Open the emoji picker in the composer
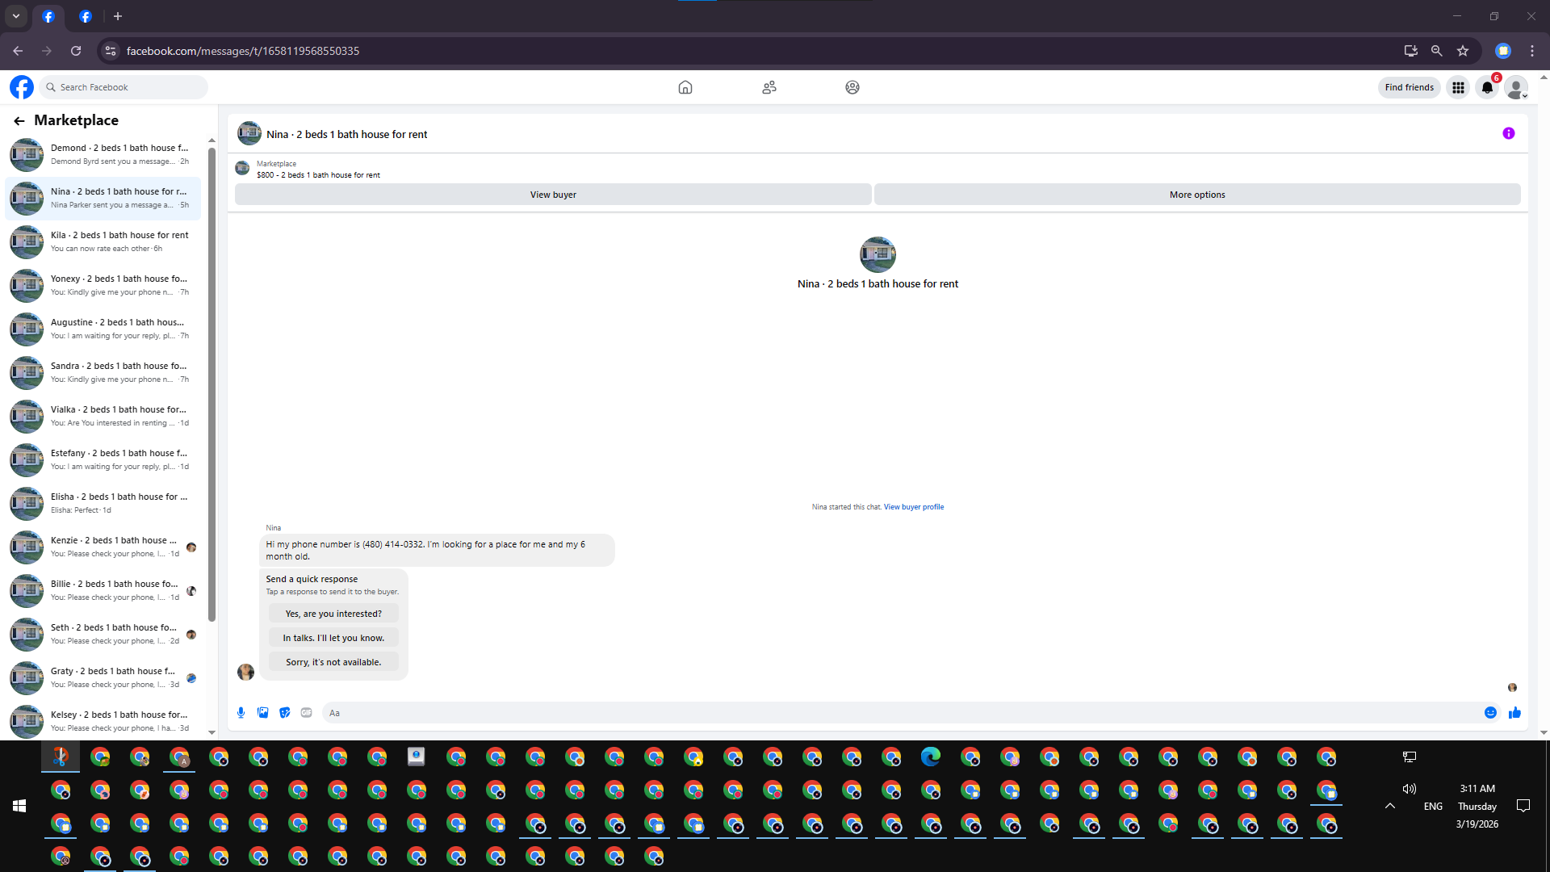This screenshot has width=1550, height=872. click(x=1490, y=712)
